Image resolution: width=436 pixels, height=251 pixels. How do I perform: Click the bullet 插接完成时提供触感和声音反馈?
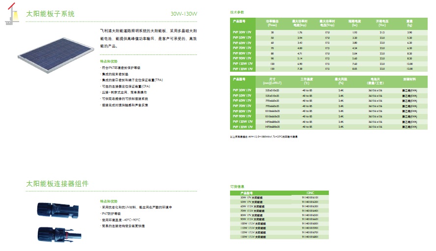tap(124, 105)
